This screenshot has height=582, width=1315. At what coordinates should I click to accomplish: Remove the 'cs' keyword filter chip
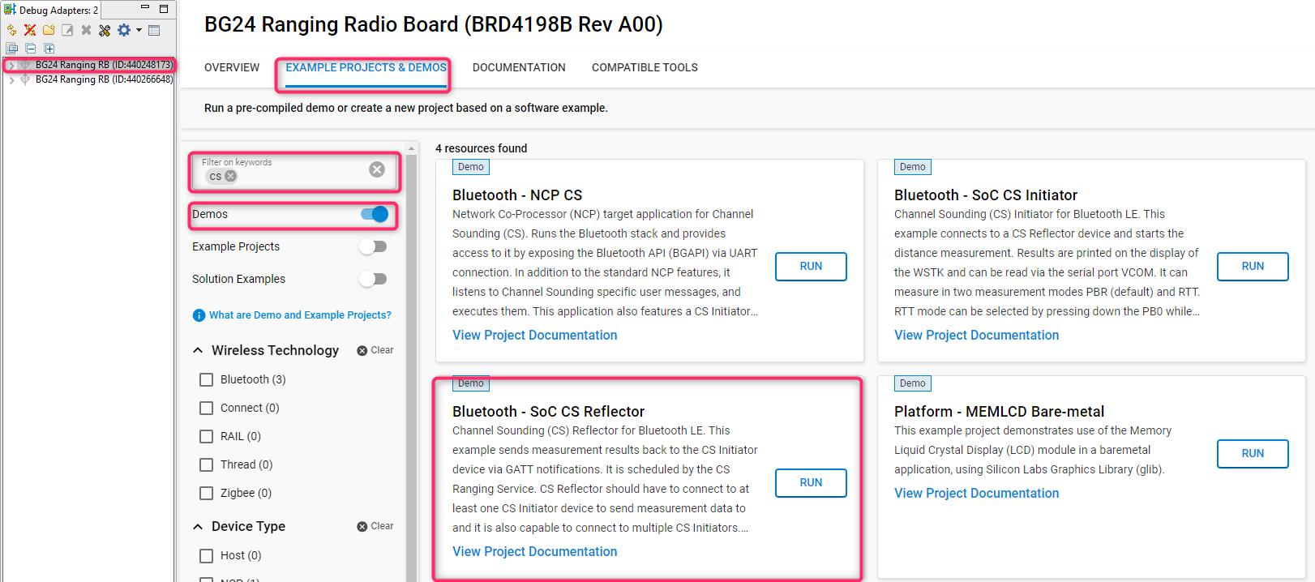[x=231, y=176]
